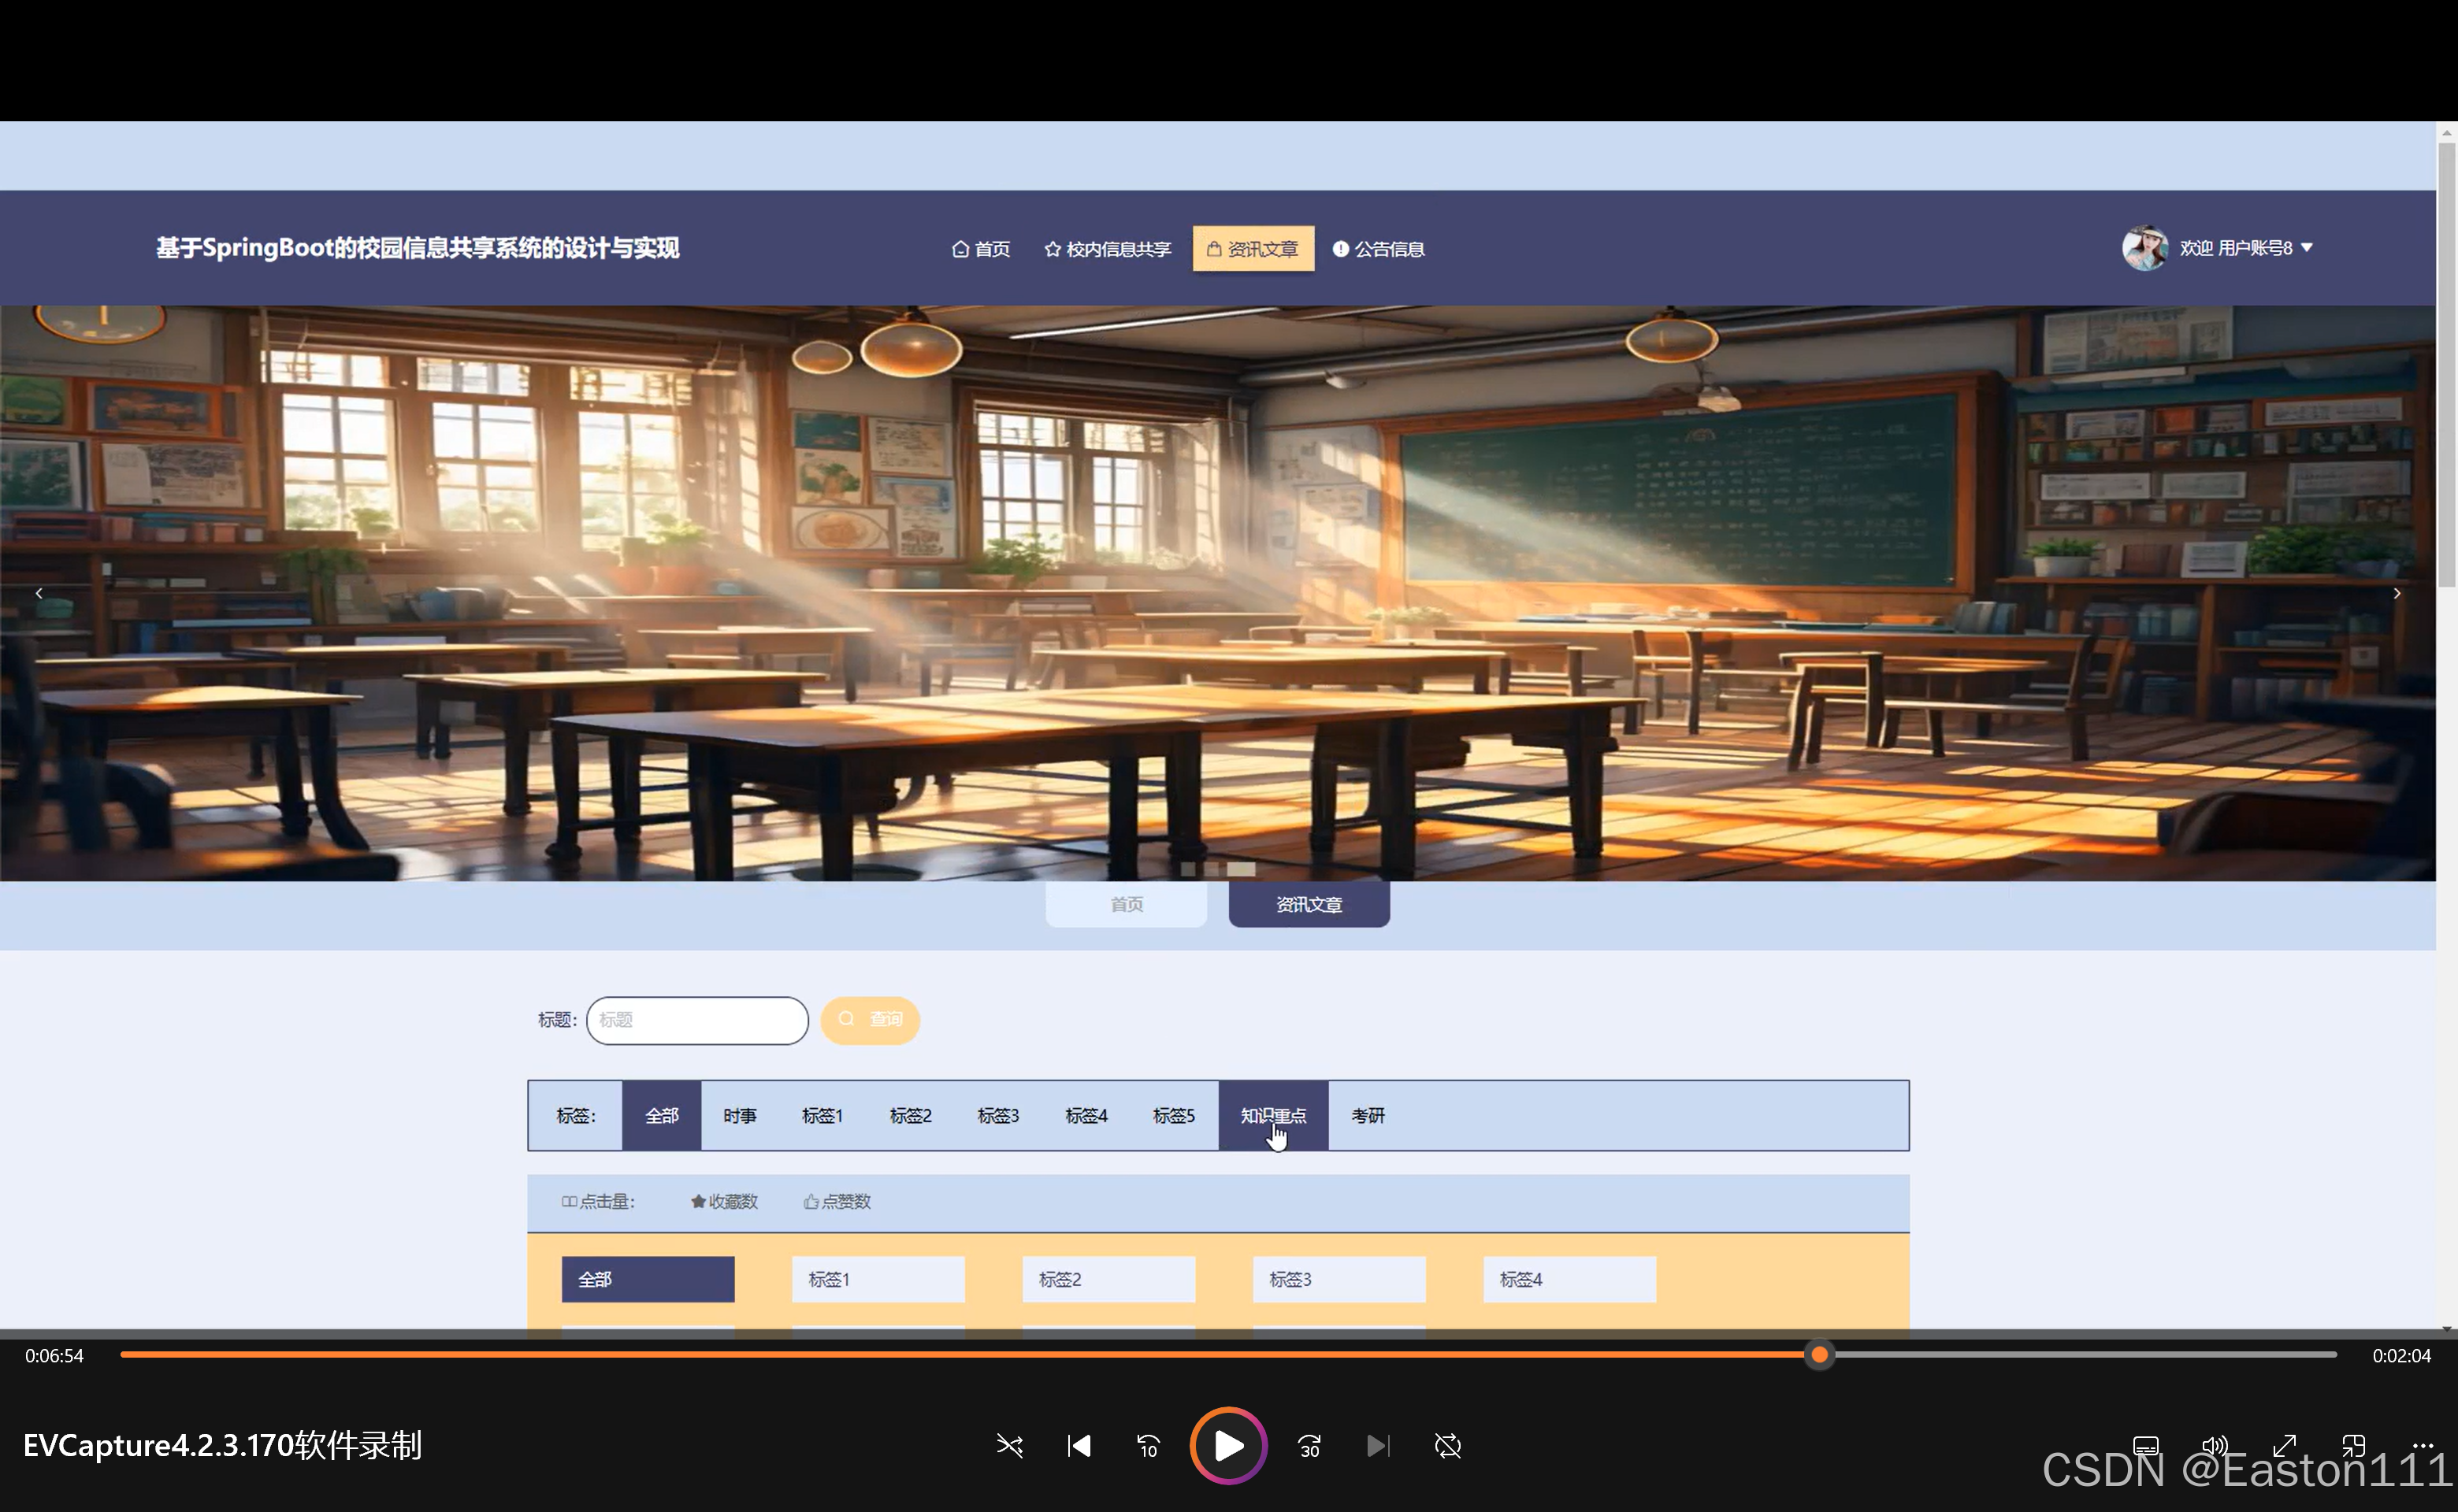Select the 考研 tag filter
2458x1512 pixels.
[x=1368, y=1116]
